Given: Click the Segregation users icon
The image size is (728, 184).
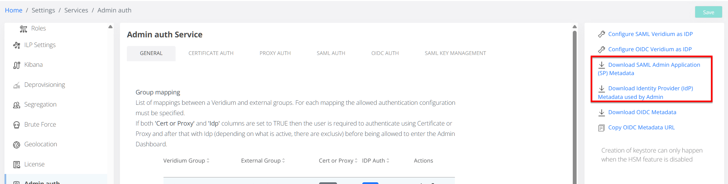Looking at the screenshot, I should click(x=17, y=105).
